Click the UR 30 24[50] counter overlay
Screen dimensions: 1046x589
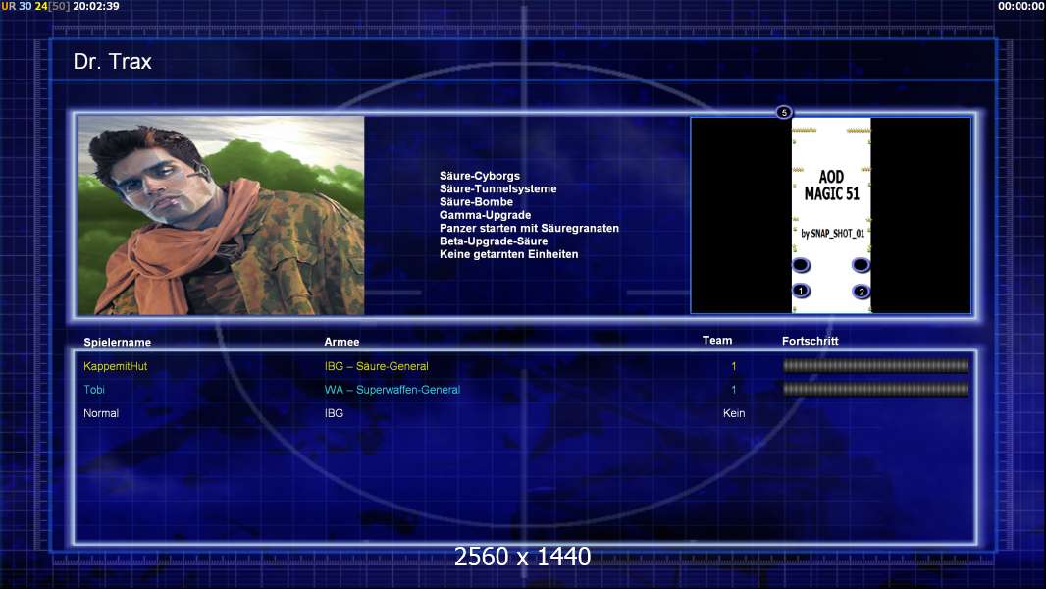[35, 6]
